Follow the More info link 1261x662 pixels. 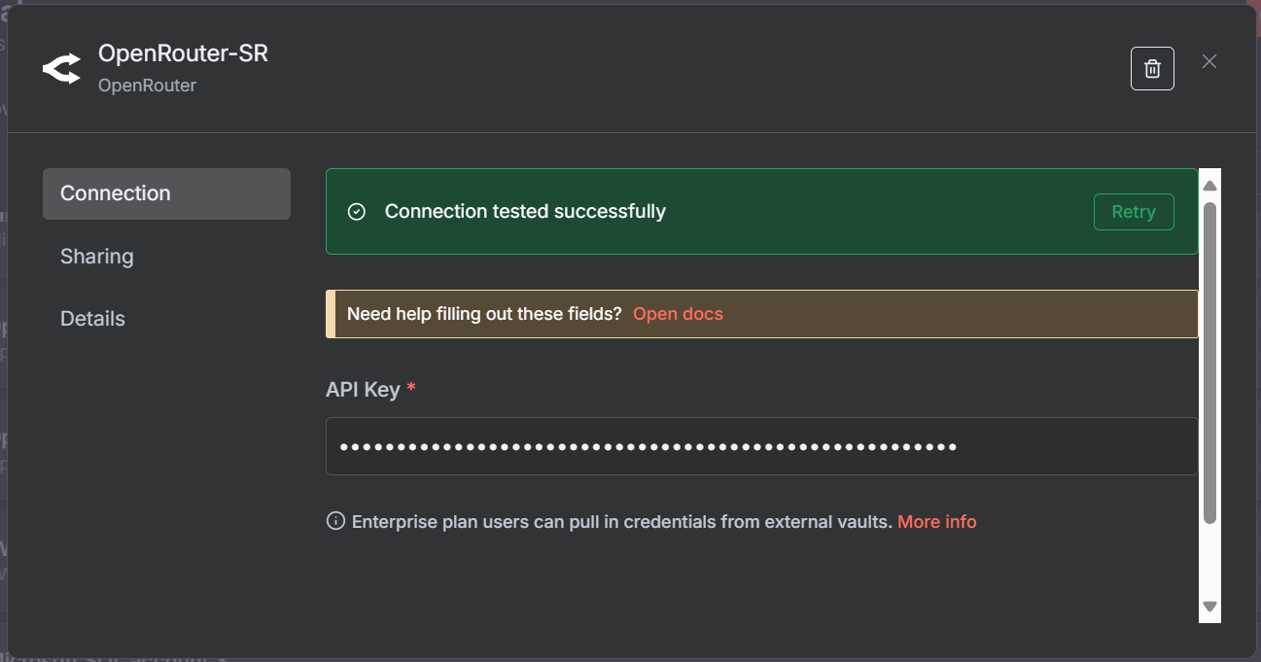936,522
